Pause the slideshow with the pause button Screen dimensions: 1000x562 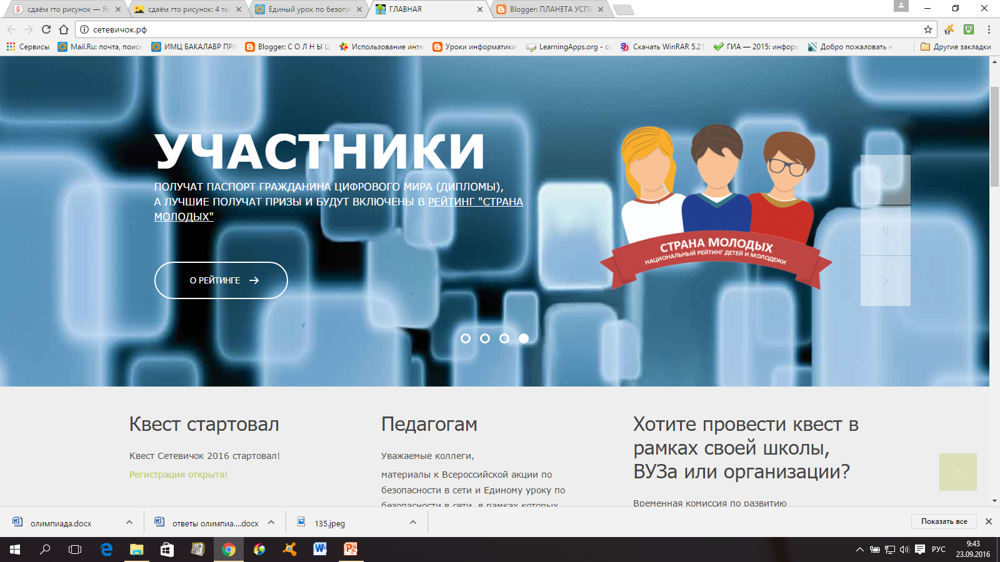[x=885, y=230]
